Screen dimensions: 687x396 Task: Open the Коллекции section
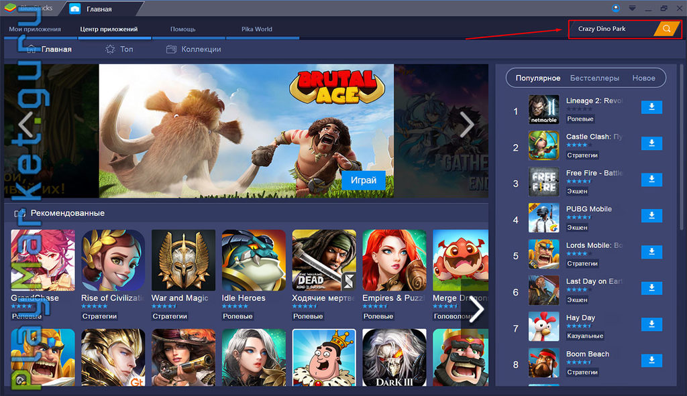tap(194, 50)
